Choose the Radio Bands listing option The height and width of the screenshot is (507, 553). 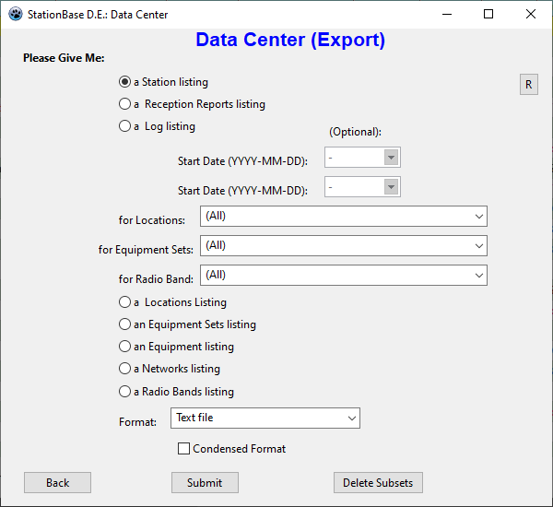click(x=125, y=391)
